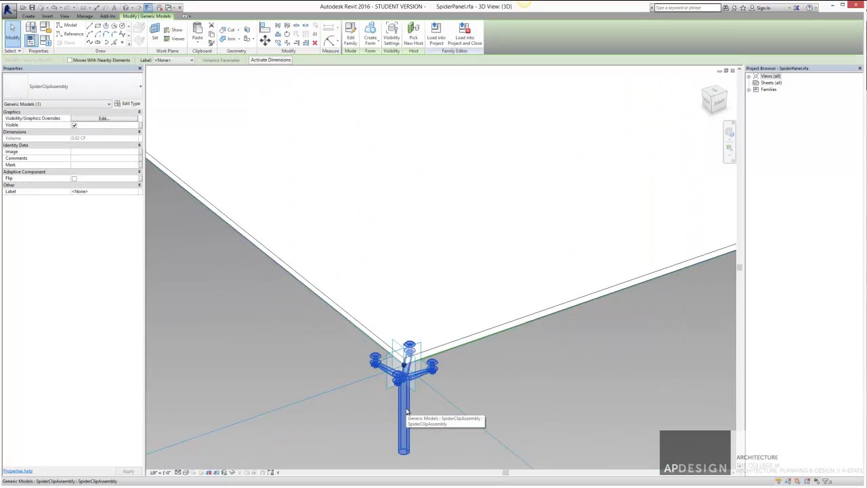Click Load into Project and Close

[465, 34]
